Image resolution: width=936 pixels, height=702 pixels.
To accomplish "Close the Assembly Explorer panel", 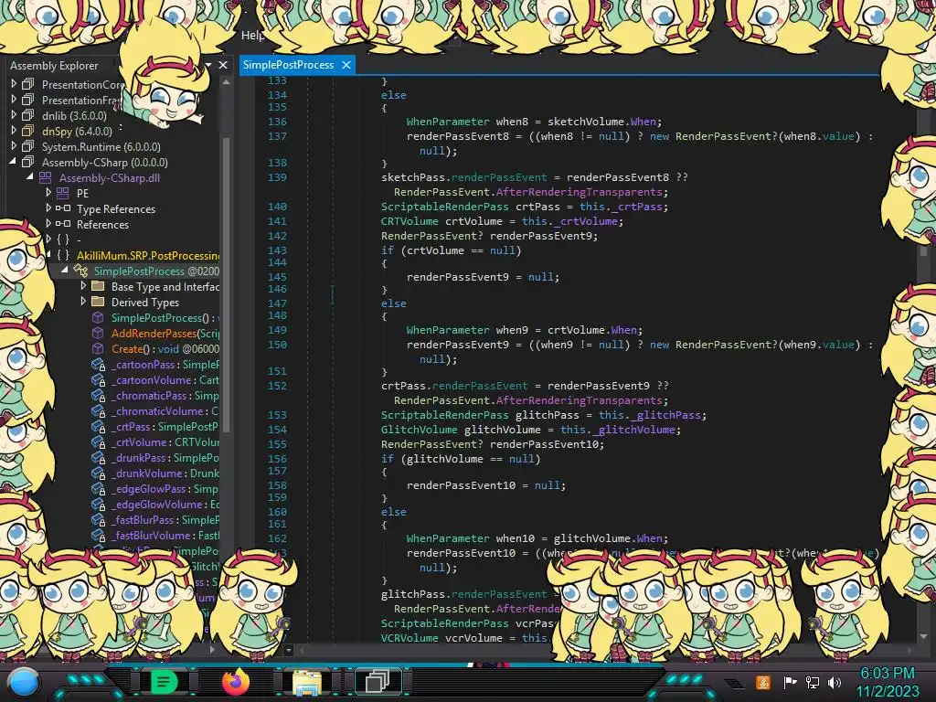I will (223, 65).
